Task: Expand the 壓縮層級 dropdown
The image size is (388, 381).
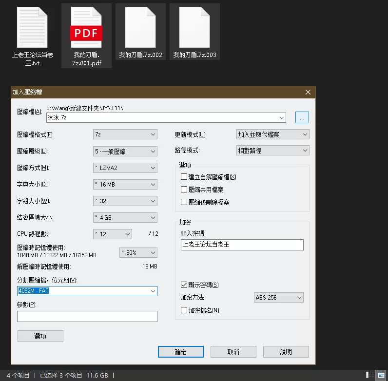Action: click(x=125, y=151)
